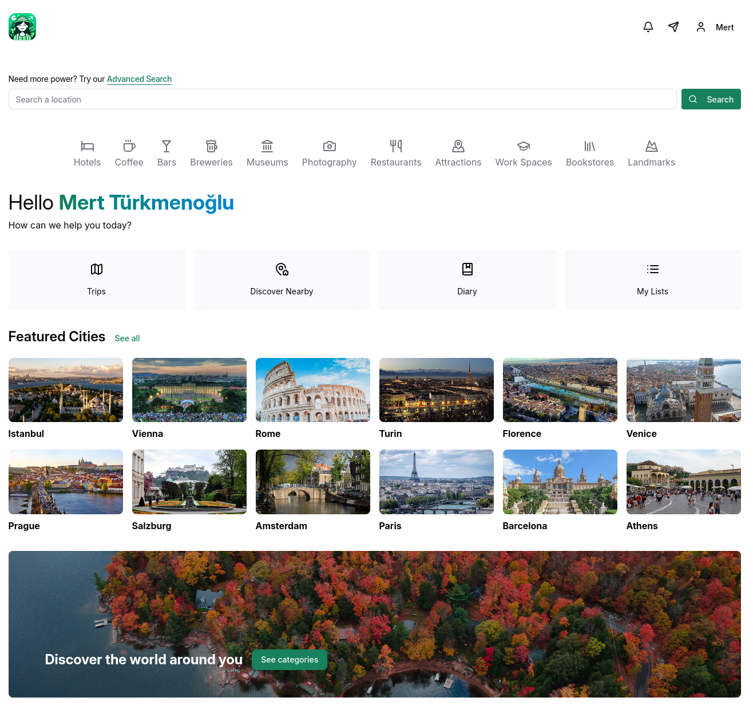Image resolution: width=753 pixels, height=717 pixels.
Task: Click the Discover Nearby label
Action: tap(282, 291)
